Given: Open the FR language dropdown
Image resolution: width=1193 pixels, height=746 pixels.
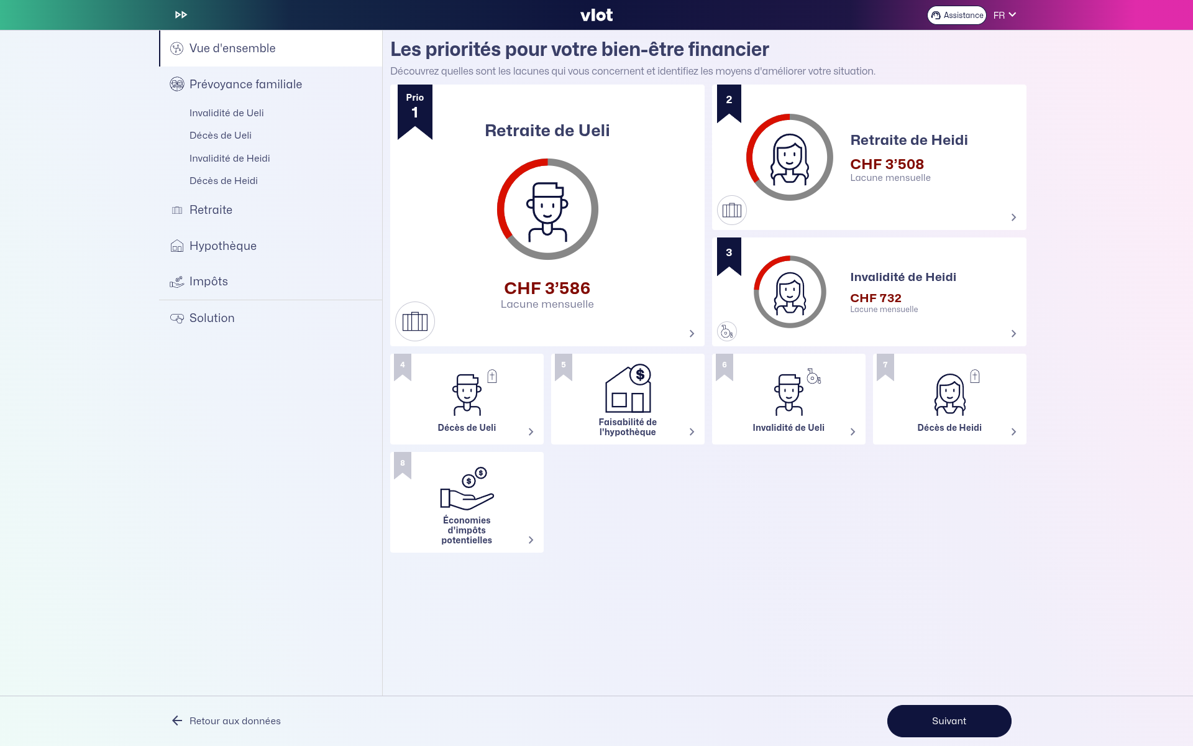Looking at the screenshot, I should 1004,15.
